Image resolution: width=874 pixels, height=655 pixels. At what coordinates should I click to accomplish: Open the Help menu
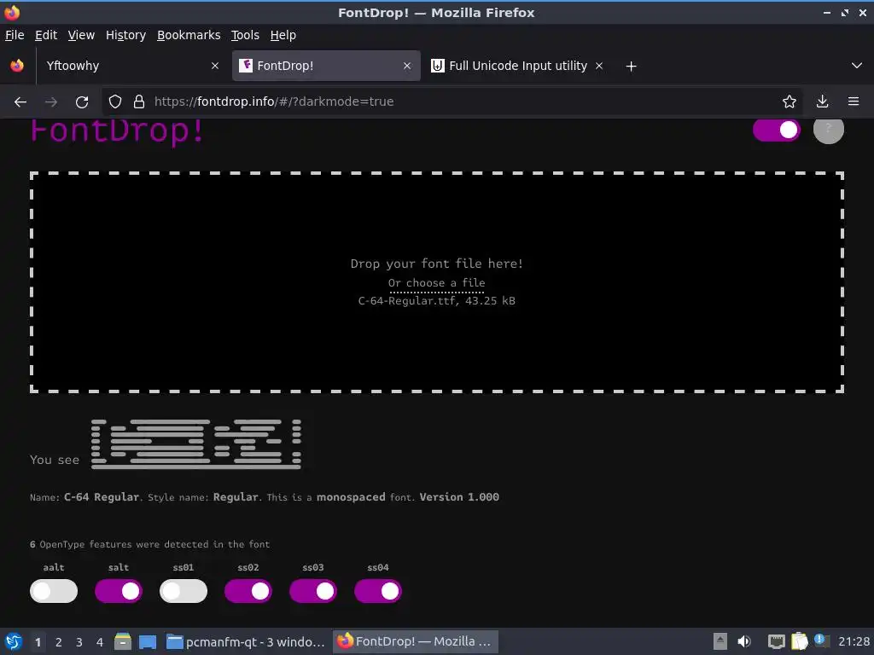[283, 35]
